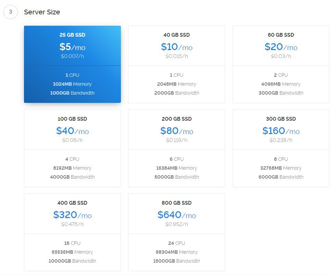
Task: Click the 24 CPU specification text
Action: coord(176,243)
